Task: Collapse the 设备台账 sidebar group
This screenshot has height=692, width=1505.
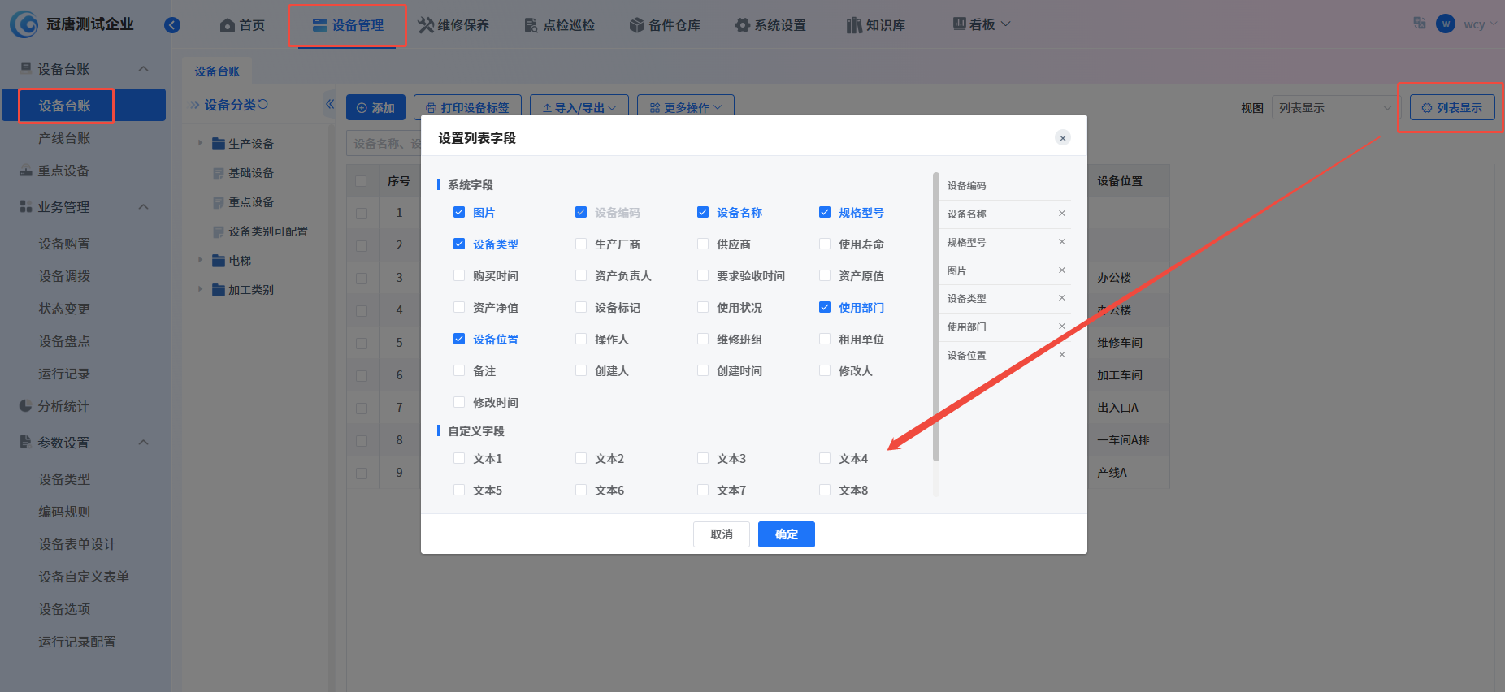Action: click(144, 69)
